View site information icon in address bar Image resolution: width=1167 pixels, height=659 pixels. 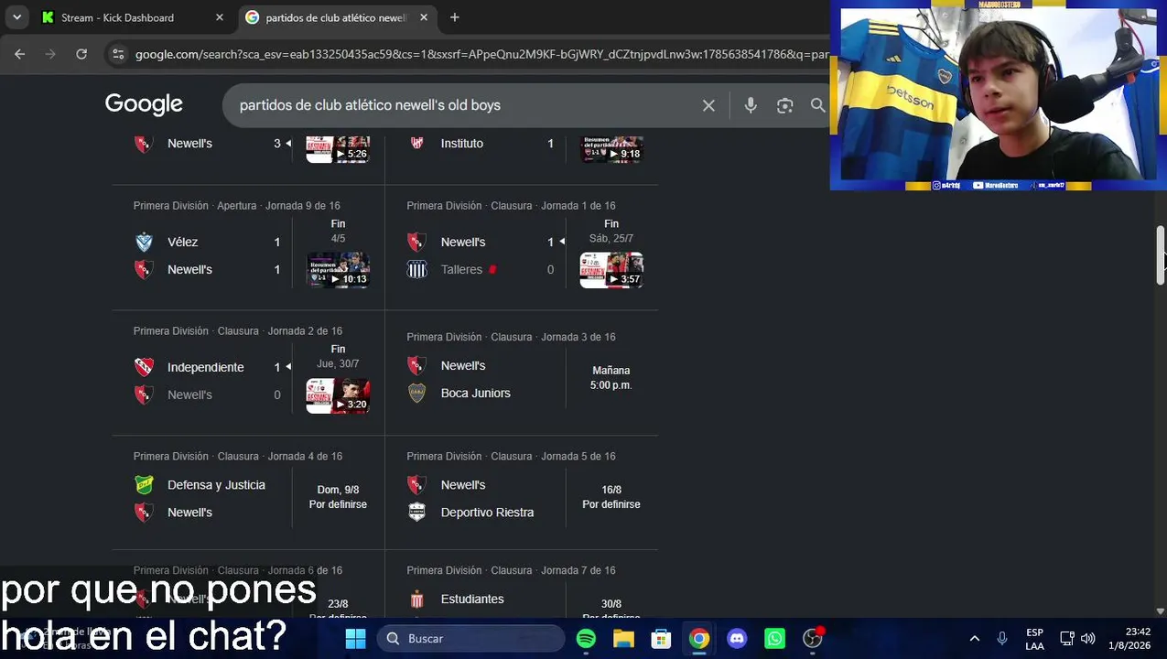pyautogui.click(x=117, y=54)
